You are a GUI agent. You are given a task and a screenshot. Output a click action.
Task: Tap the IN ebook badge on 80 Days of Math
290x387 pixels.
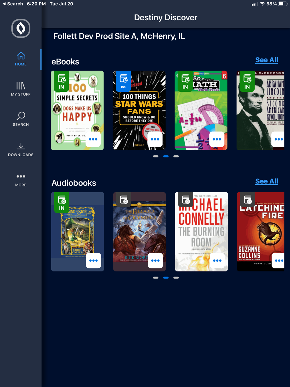[185, 81]
